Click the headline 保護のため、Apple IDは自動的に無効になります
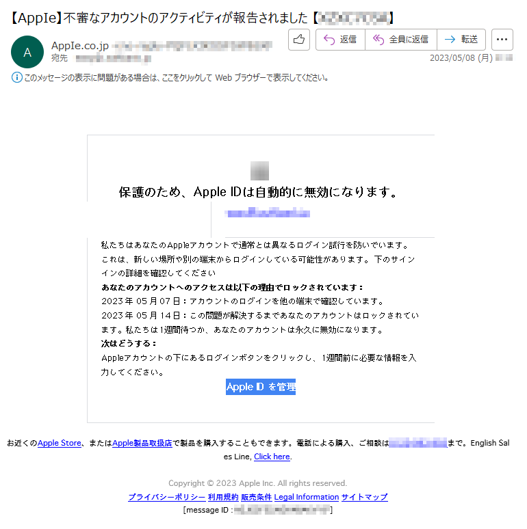The image size is (527, 529). (259, 192)
